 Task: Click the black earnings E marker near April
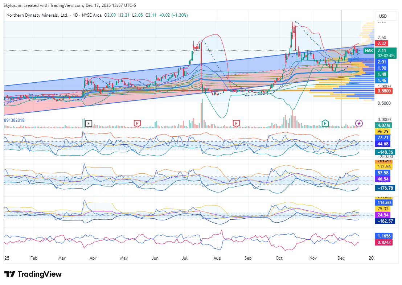(89, 124)
